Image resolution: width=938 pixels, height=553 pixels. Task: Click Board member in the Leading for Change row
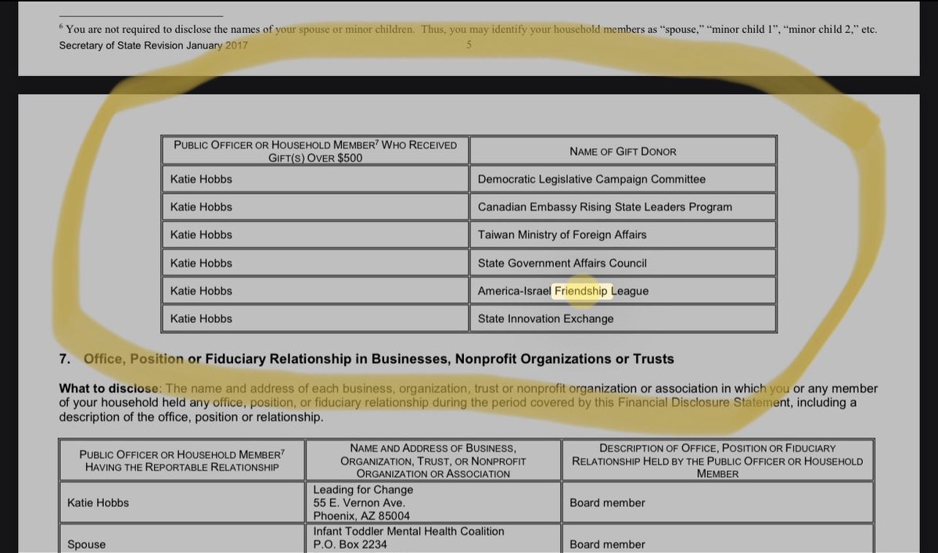(607, 503)
